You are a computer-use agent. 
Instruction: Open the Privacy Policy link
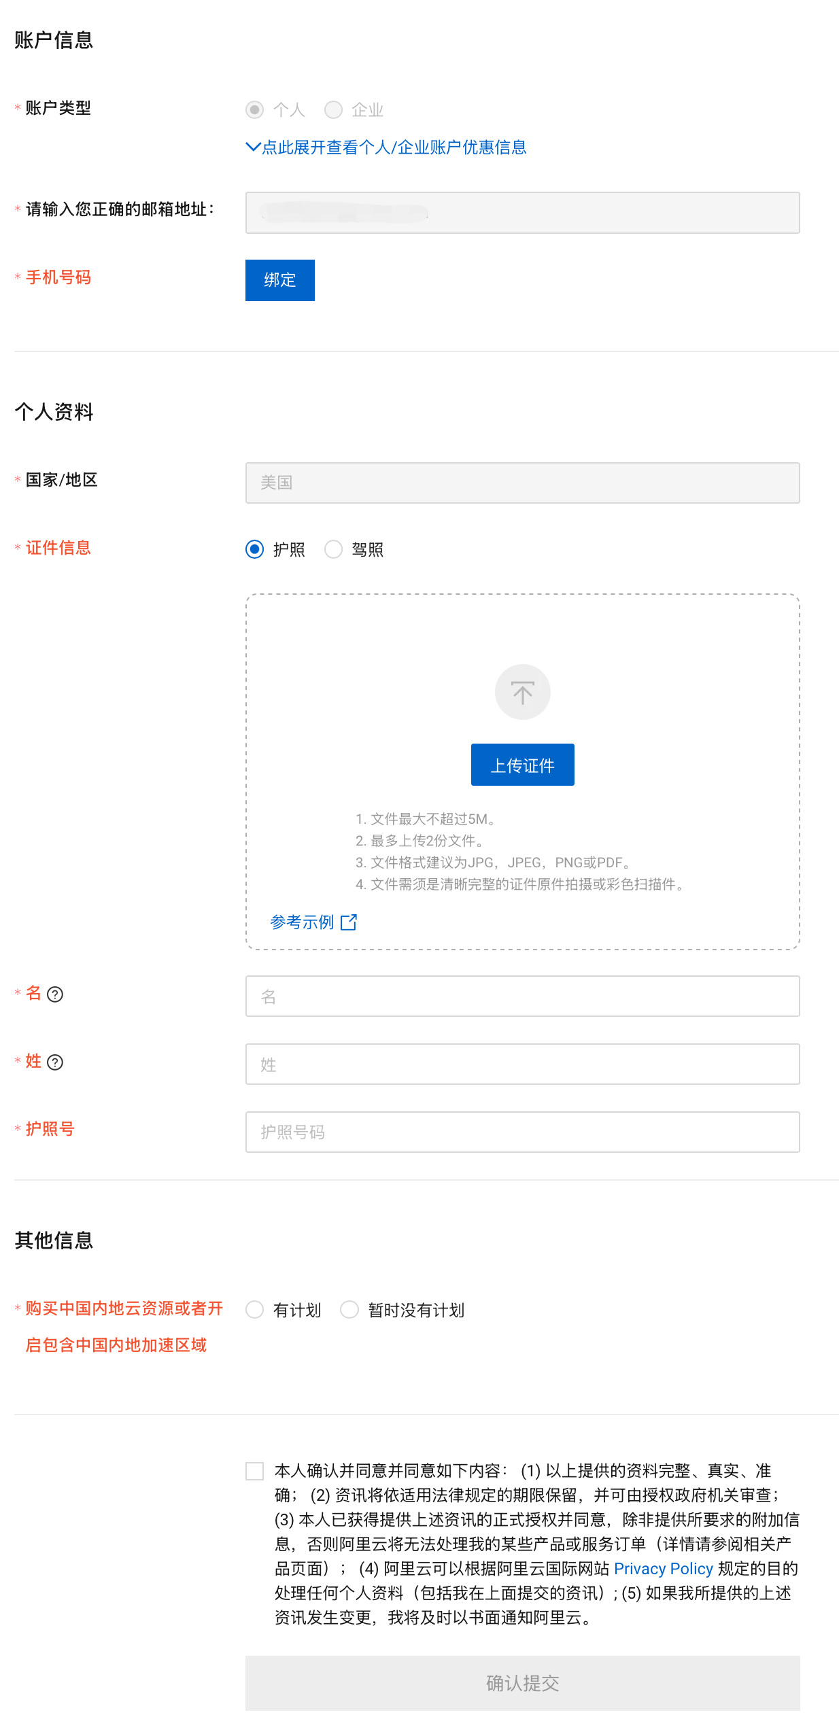pos(662,1568)
